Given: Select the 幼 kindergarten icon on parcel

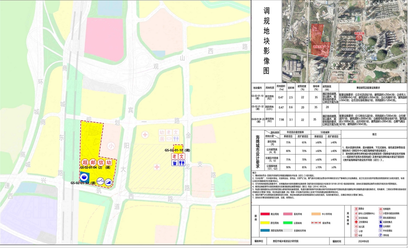Looking at the screenshot, I should pos(109,162).
